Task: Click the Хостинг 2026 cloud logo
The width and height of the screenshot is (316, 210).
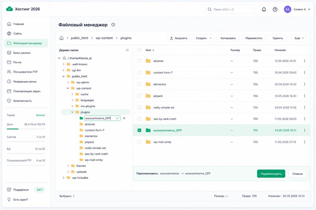Action: click(x=9, y=9)
